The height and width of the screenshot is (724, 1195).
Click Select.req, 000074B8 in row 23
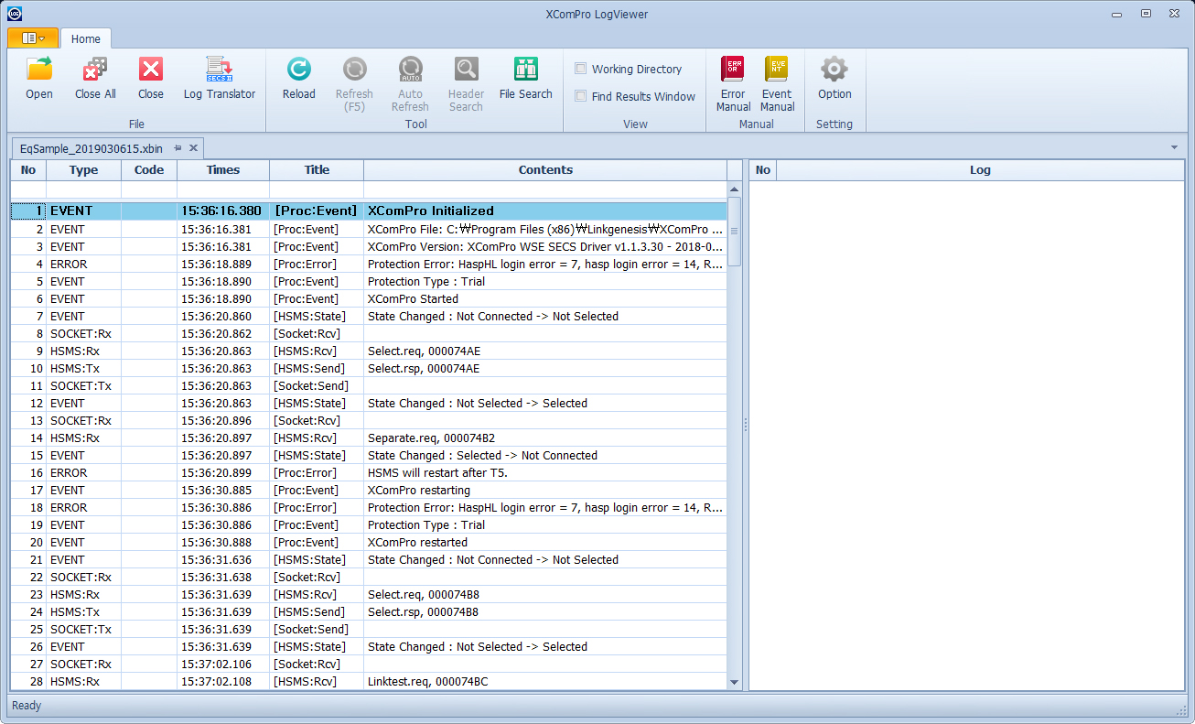423,594
